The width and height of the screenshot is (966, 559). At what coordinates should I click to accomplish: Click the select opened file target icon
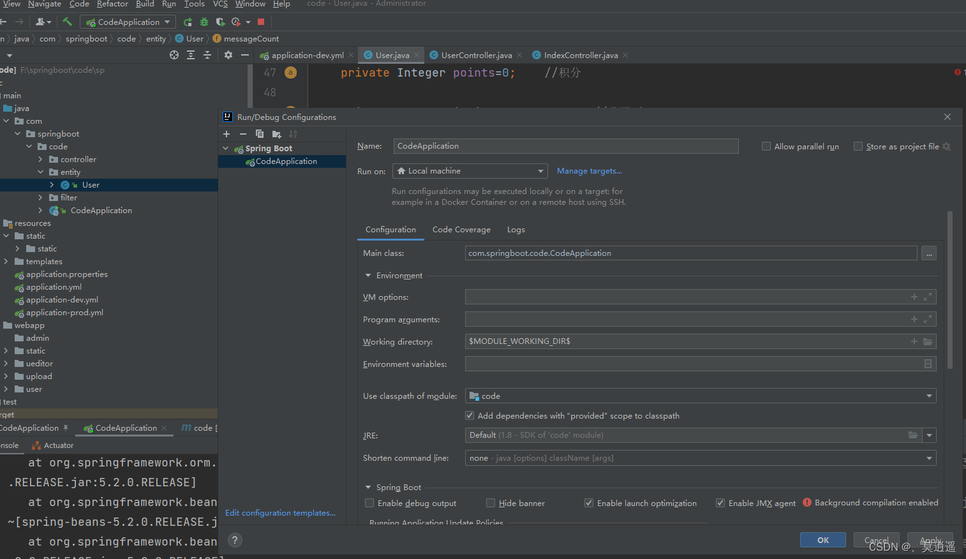174,56
